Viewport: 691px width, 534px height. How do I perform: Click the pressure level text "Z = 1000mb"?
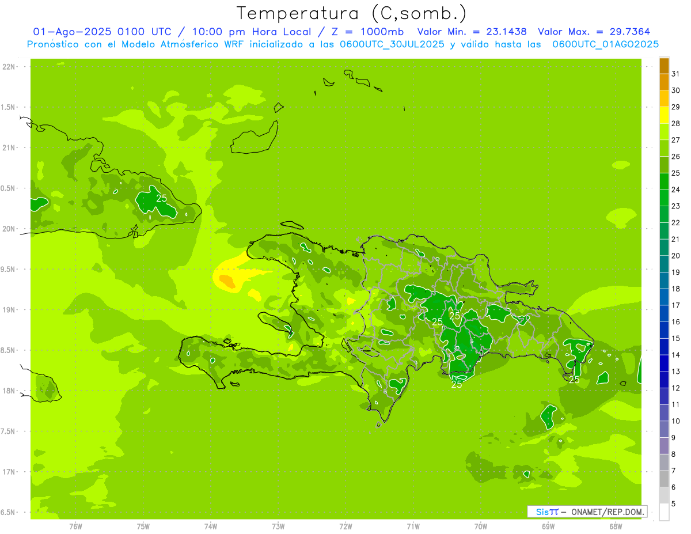click(369, 32)
